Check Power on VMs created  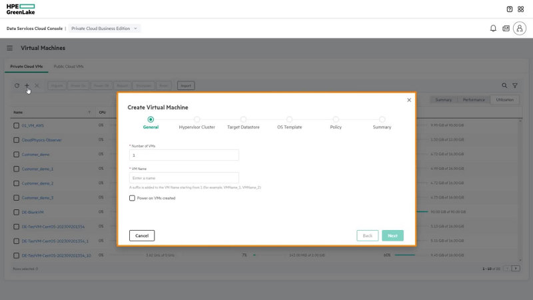pyautogui.click(x=132, y=198)
